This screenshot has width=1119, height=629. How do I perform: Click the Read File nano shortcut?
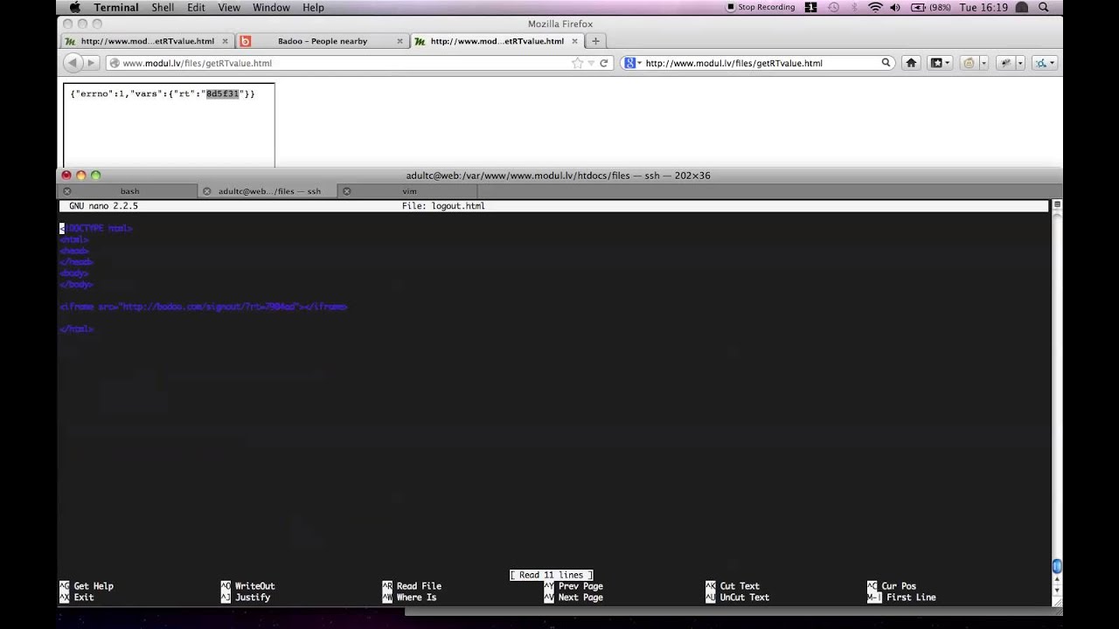point(412,586)
